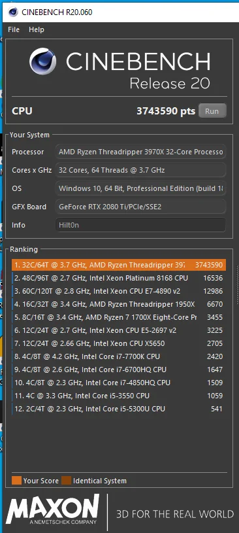Screen dimensions: 239x533
Task: Click the Cores x GHz field
Action: 140,170
